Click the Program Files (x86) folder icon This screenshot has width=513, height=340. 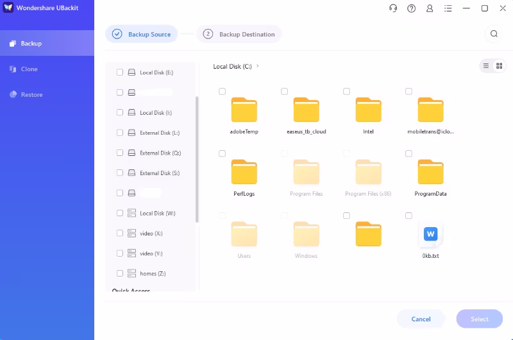click(x=368, y=172)
